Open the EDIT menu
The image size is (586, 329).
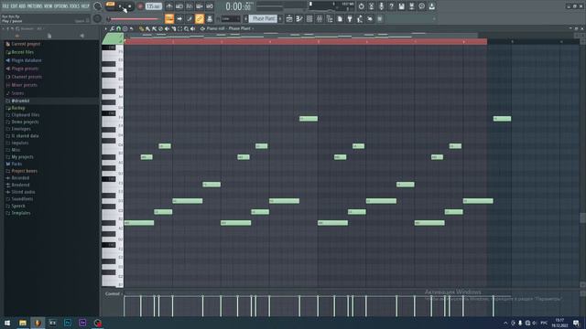pyautogui.click(x=15, y=6)
